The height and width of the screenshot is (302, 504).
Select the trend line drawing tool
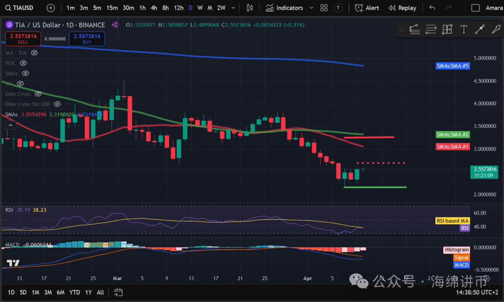click(x=479, y=29)
